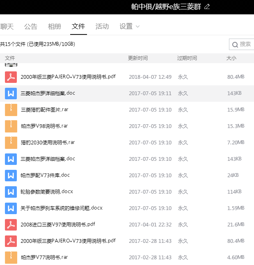This screenshot has width=254, height=265.
Task: Click Word icon of 关于帕杰罗刹车系统的维修问题.docx
Action: tap(11, 208)
